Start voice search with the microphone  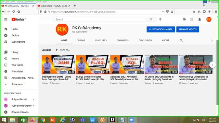pyautogui.click(x=160, y=19)
